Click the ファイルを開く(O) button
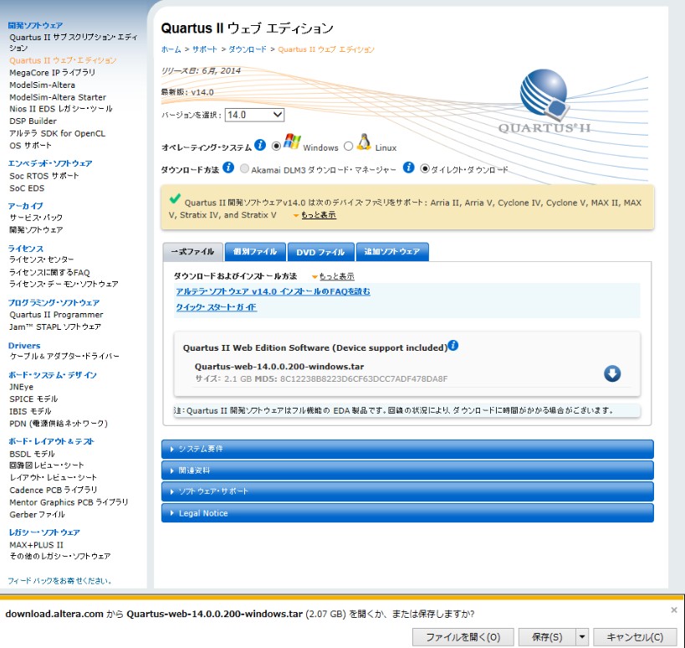 pyautogui.click(x=463, y=637)
